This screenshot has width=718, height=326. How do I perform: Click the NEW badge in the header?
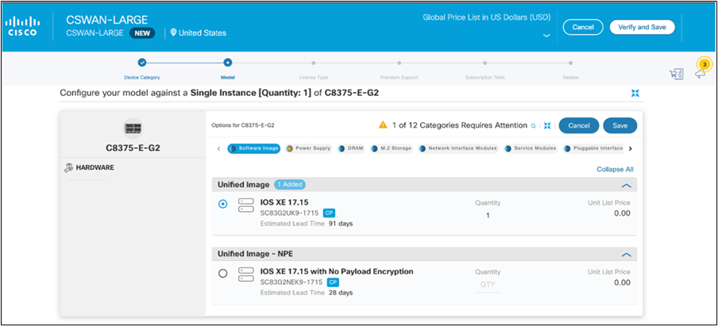142,33
